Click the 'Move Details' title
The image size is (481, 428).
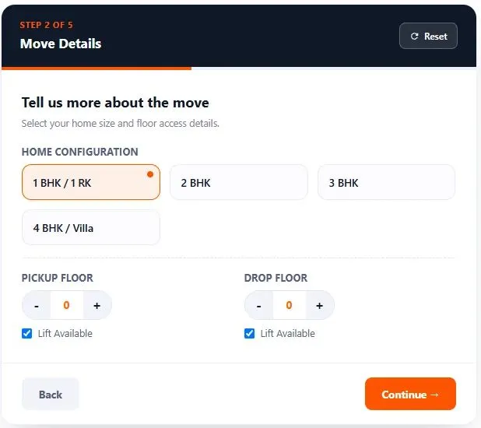click(61, 44)
